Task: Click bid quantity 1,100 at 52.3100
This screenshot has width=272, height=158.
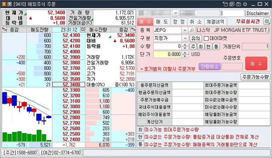Action: tap(98, 101)
